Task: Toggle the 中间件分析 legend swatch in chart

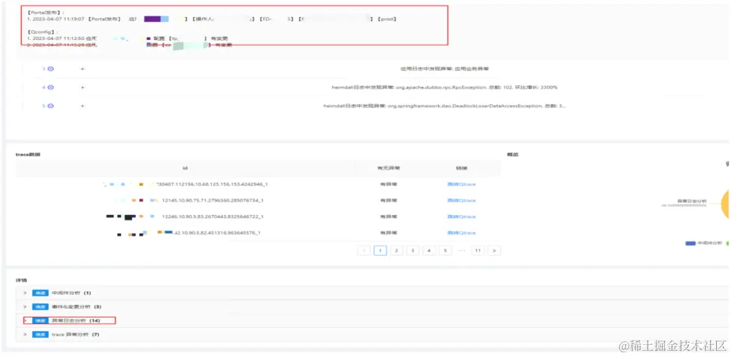Action: [x=690, y=243]
